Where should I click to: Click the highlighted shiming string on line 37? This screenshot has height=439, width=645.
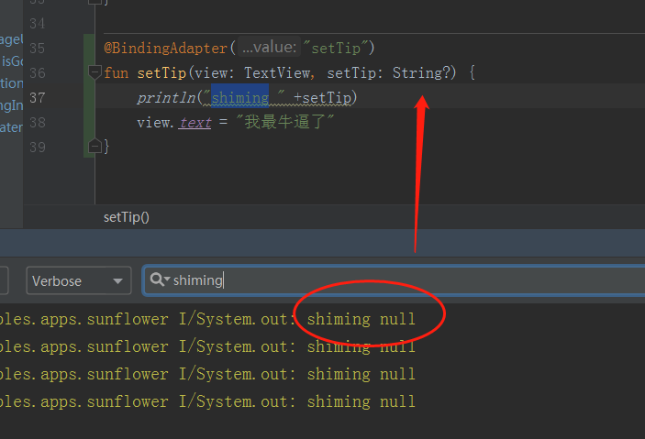[239, 97]
